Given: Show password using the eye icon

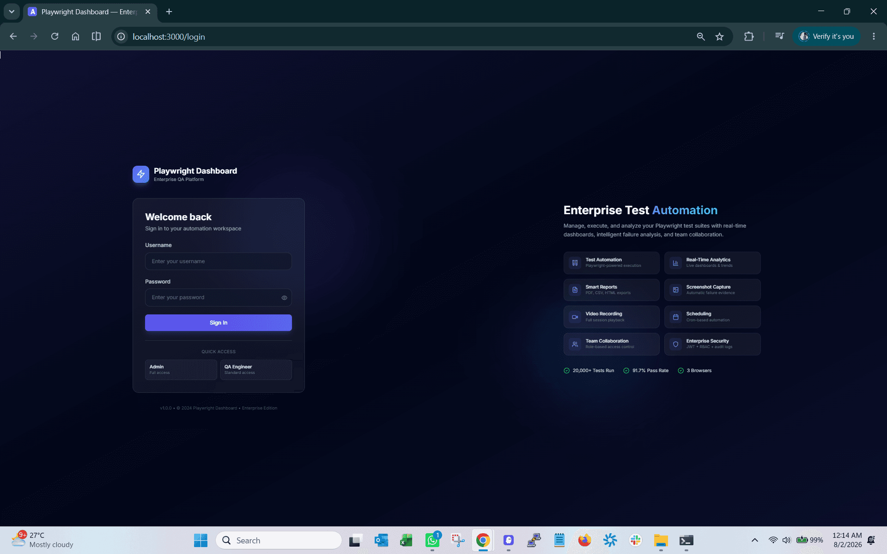Looking at the screenshot, I should (284, 298).
